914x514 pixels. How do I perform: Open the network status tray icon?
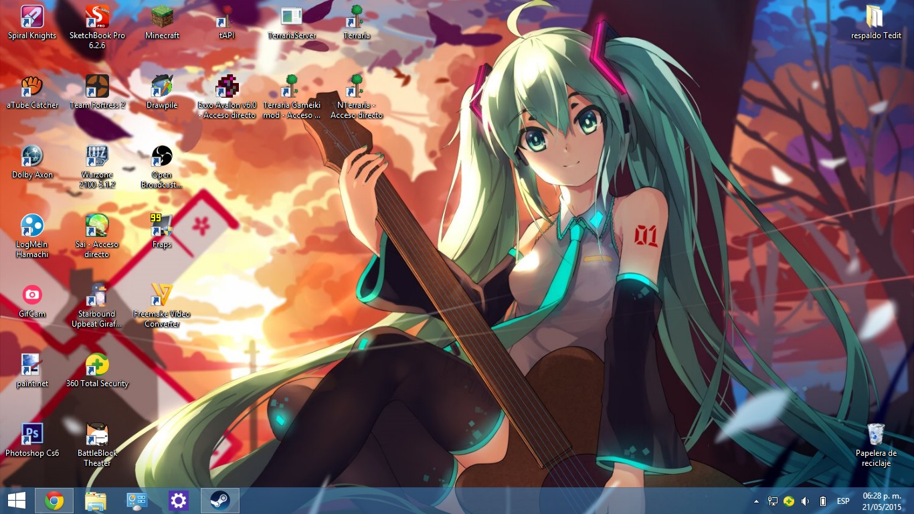[773, 501]
